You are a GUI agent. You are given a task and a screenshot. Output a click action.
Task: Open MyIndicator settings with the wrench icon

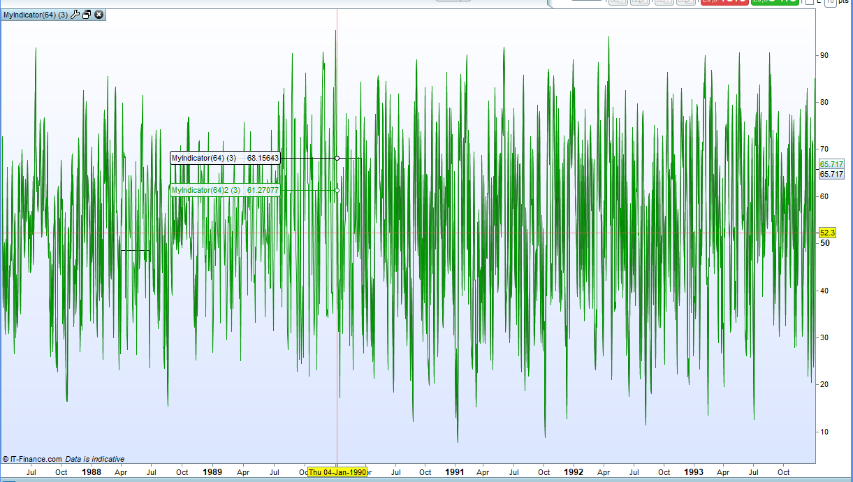75,15
